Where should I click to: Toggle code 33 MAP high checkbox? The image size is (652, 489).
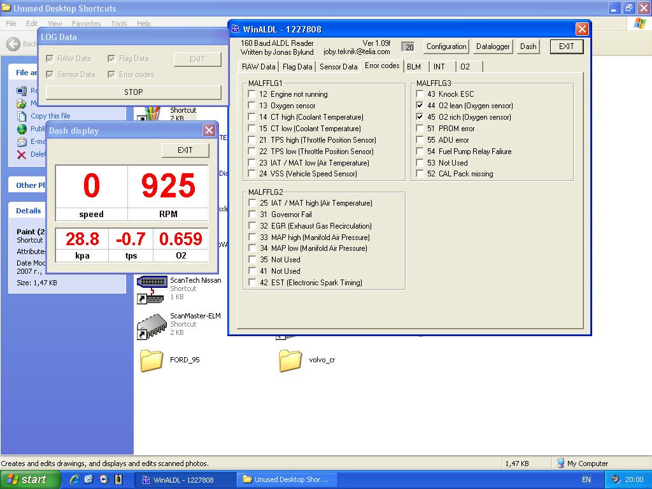(252, 237)
